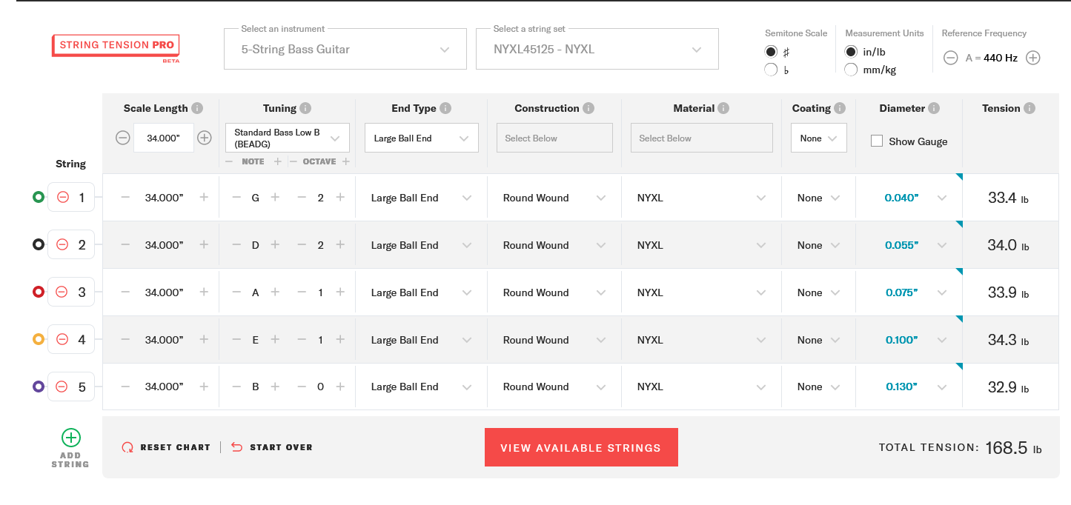Click the string 5 purple color indicator
Viewport: 1071px width, 505px height.
click(x=39, y=387)
